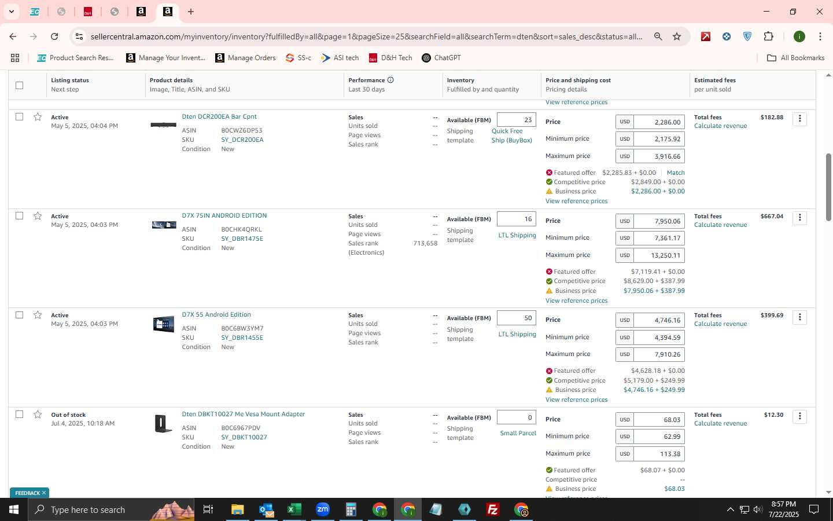Open the D&H Tech bookmark
This screenshot has width=833, height=521.
390,58
